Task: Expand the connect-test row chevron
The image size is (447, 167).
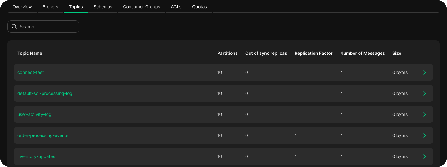Action: (x=425, y=72)
